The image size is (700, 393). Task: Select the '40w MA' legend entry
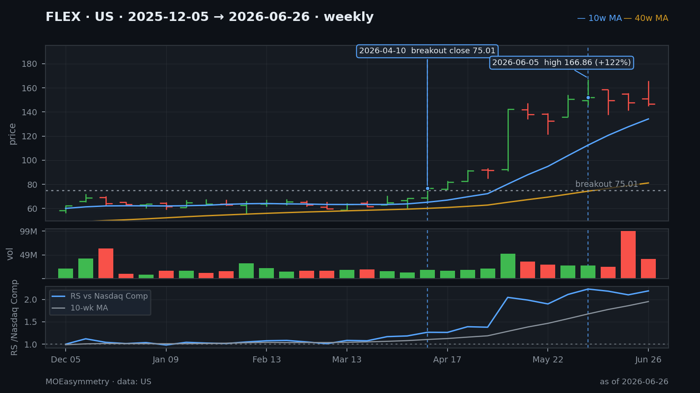click(646, 18)
